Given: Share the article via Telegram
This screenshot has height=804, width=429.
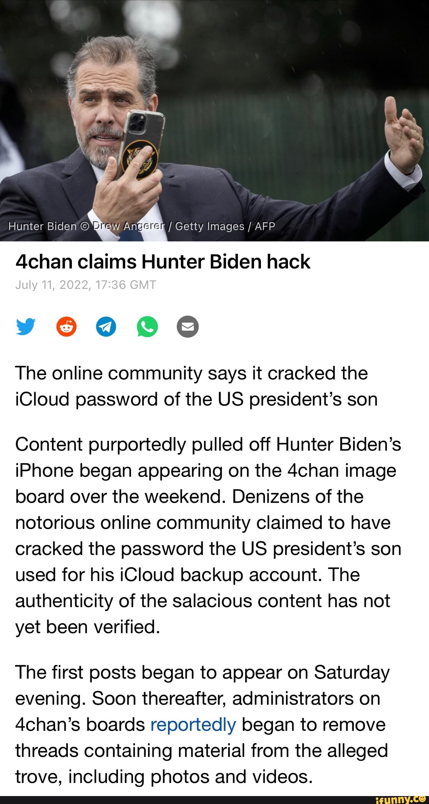Looking at the screenshot, I should [x=106, y=326].
